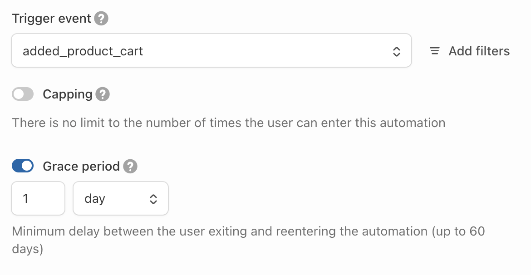
Task: Open the added_product_cart trigger event dropdown
Action: 211,51
